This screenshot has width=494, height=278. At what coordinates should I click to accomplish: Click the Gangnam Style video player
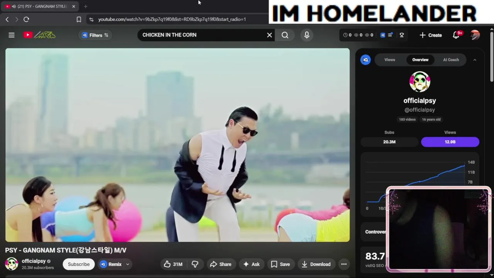tap(178, 145)
